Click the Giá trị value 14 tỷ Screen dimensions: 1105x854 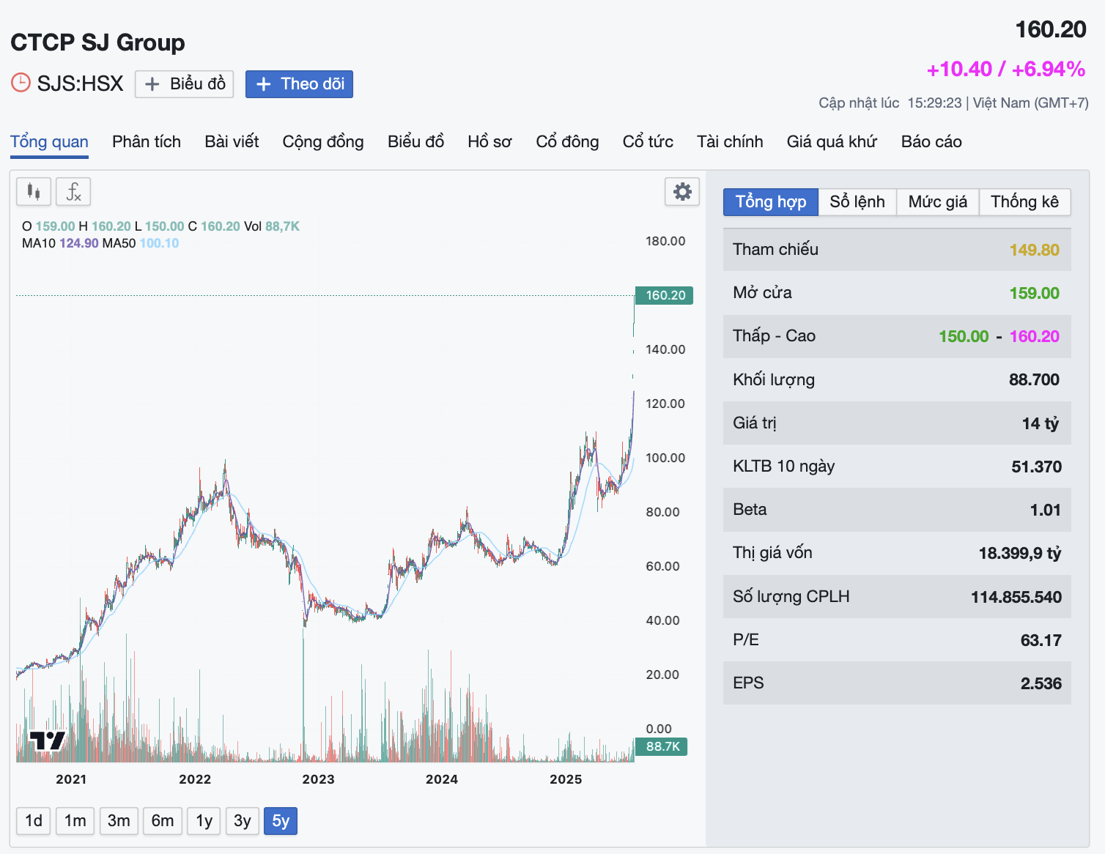pyautogui.click(x=1041, y=423)
